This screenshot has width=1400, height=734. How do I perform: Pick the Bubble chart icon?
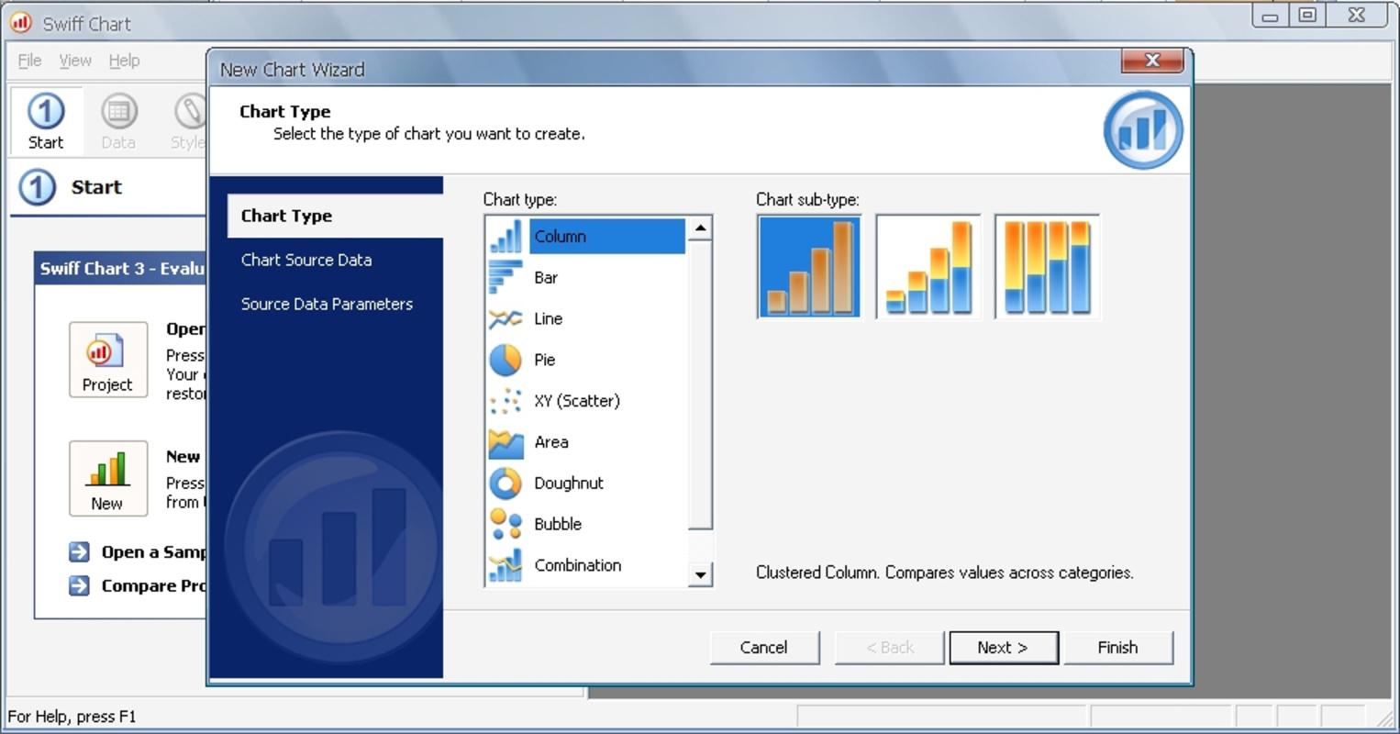pyautogui.click(x=506, y=524)
